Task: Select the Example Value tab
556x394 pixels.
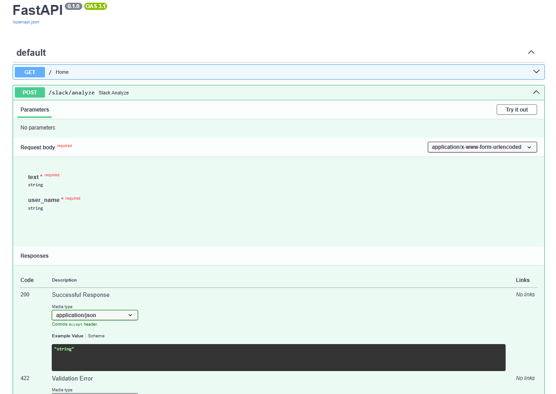Action: pyautogui.click(x=67, y=336)
